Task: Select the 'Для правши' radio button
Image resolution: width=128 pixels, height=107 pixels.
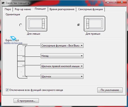Action: [79, 25]
